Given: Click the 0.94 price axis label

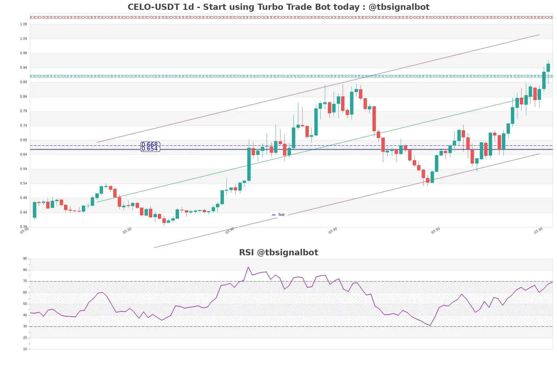Looking at the screenshot, I should pyautogui.click(x=23, y=67).
